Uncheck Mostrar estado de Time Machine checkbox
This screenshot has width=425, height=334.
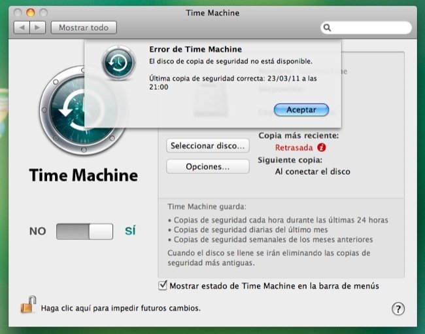pyautogui.click(x=163, y=286)
